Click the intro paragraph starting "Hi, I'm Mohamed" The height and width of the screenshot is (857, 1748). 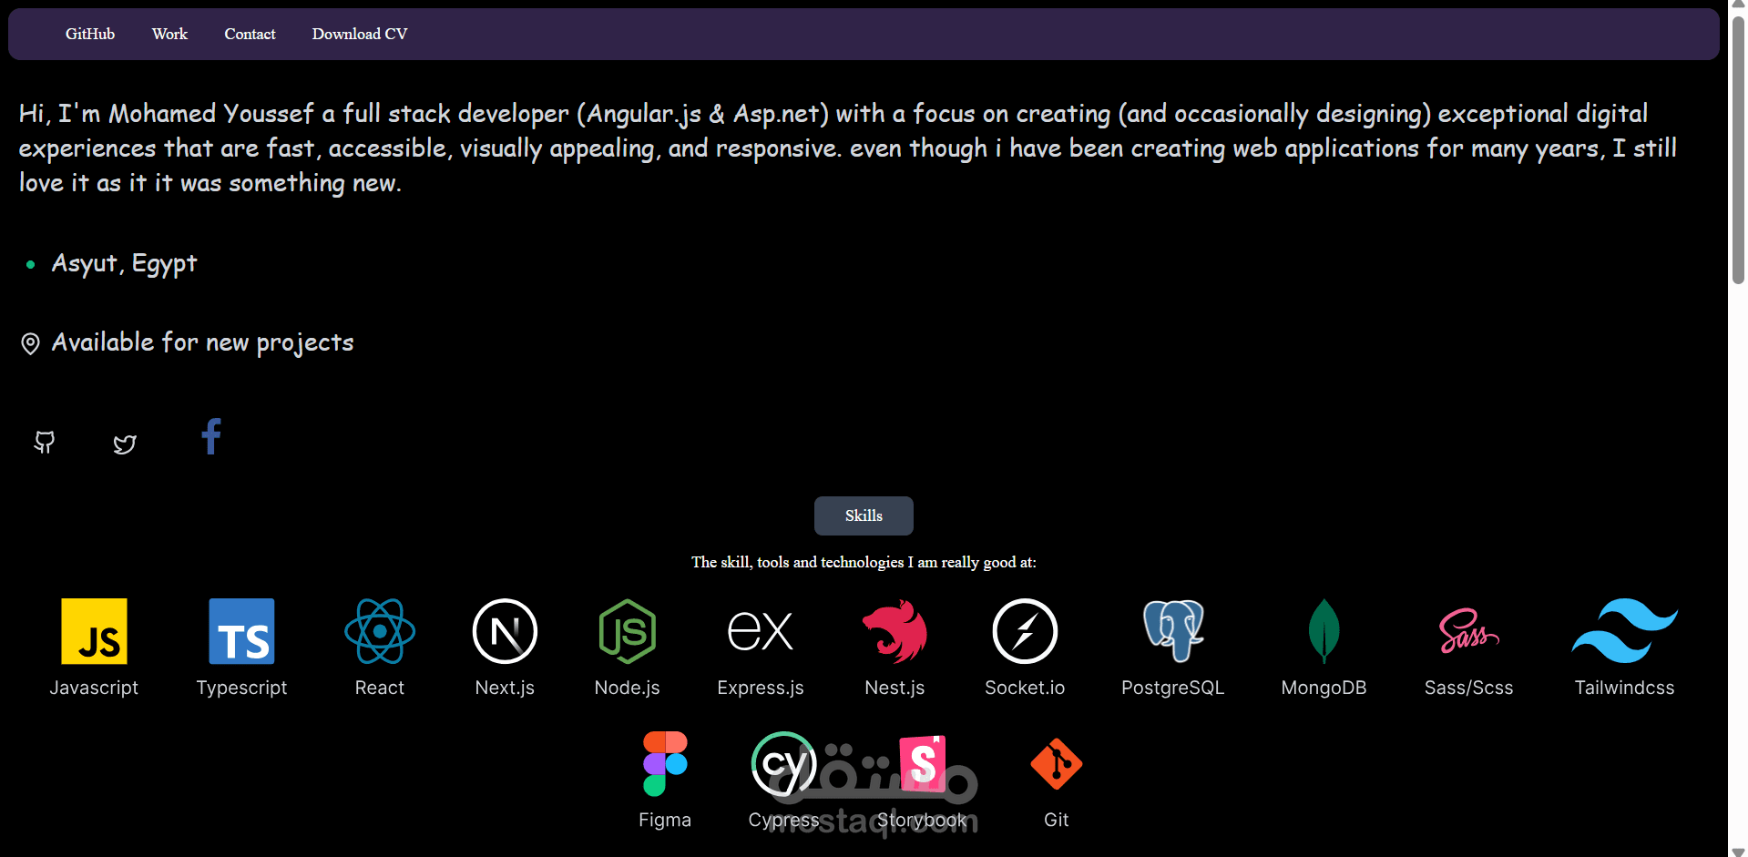847,148
